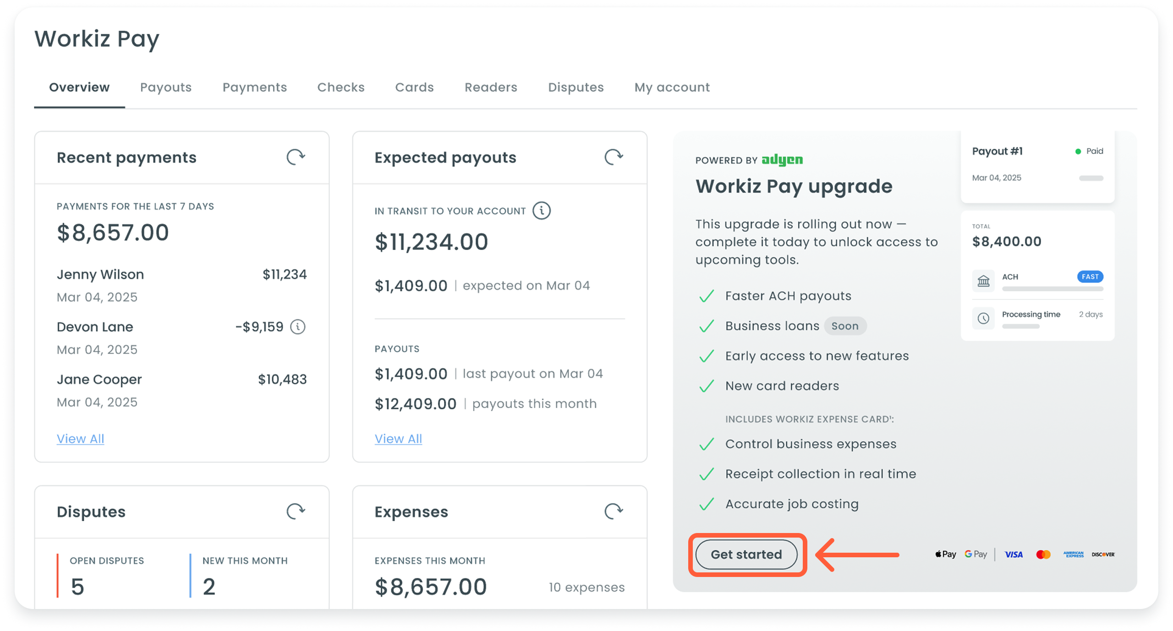The image size is (1173, 631).
Task: Click the Adyen logo
Action: tap(782, 160)
